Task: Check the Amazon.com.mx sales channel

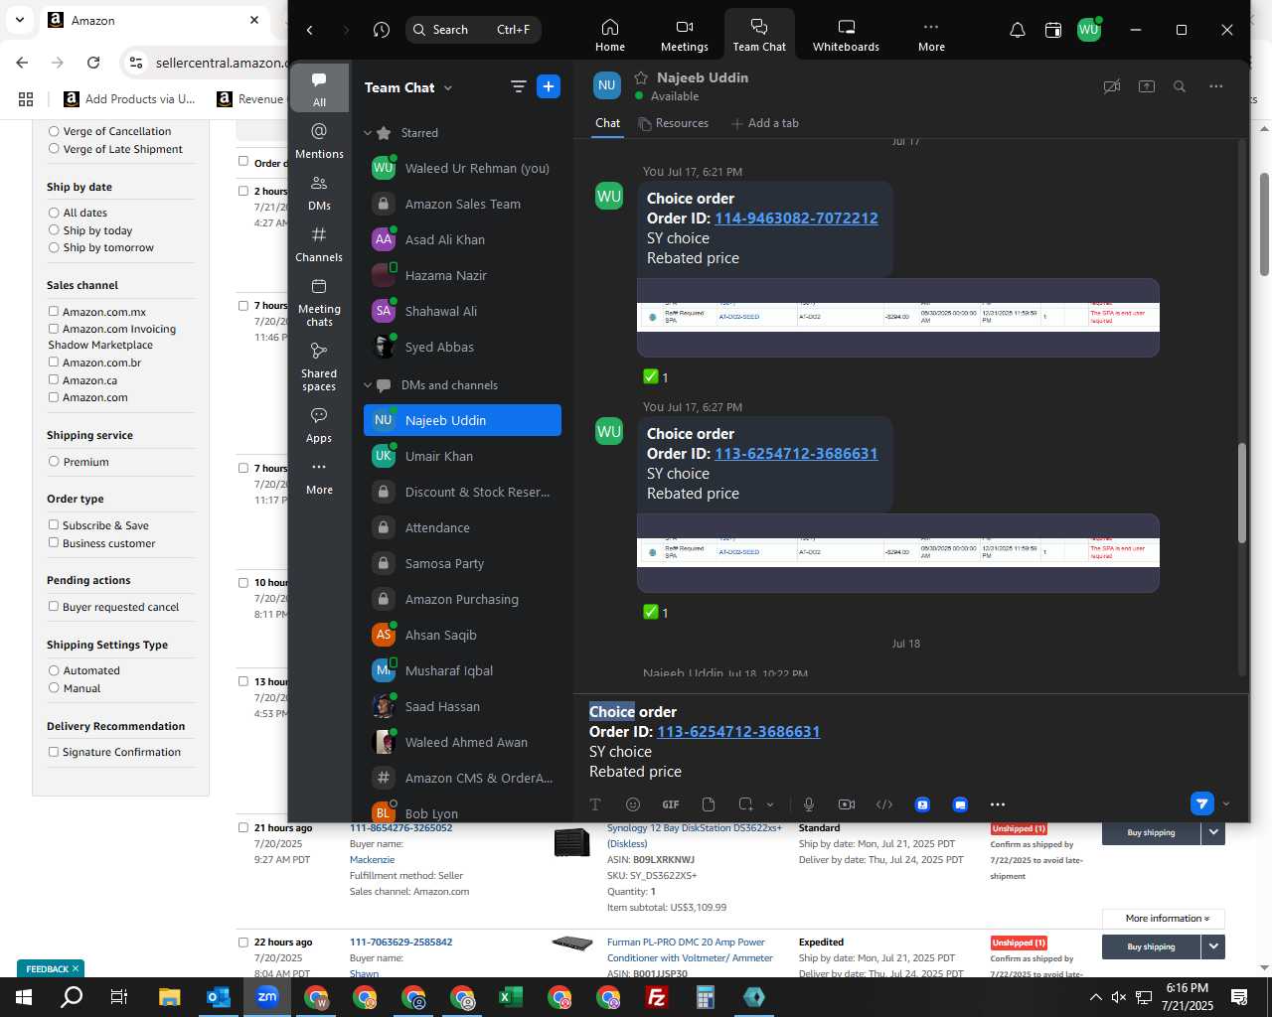Action: pyautogui.click(x=54, y=312)
